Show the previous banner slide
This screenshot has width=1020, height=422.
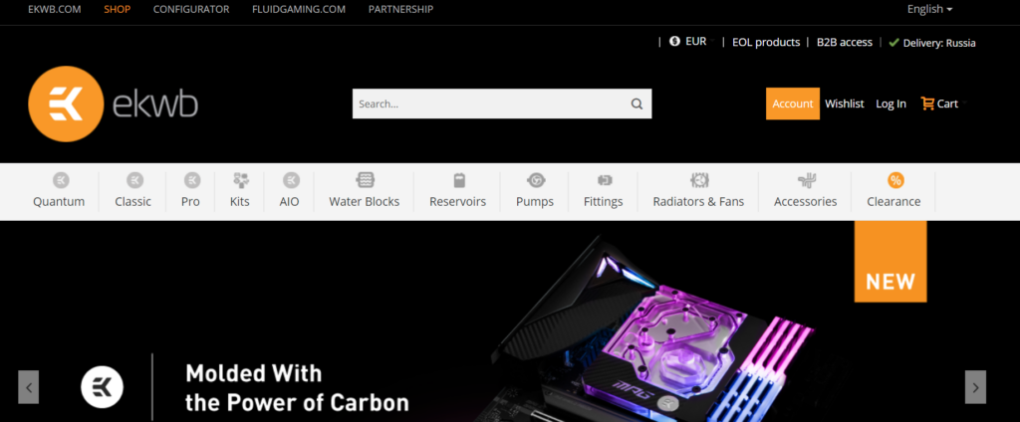29,387
